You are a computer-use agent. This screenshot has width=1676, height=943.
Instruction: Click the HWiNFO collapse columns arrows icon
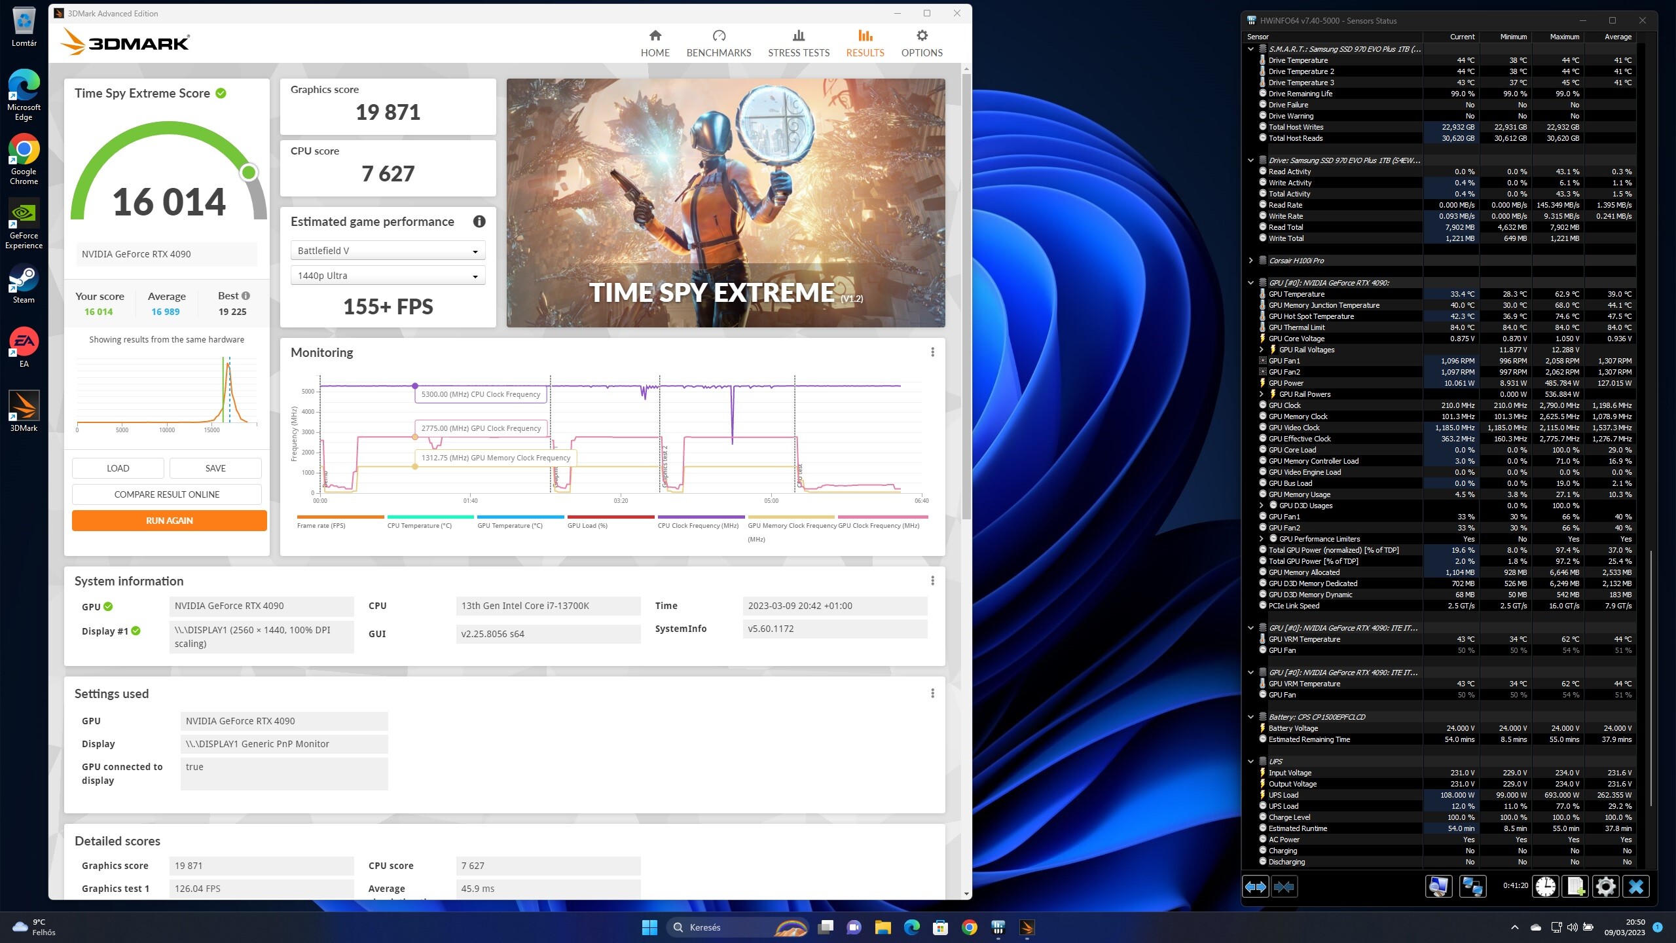coord(1284,887)
